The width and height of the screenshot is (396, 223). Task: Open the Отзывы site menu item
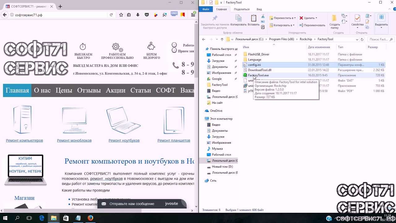coord(89,90)
